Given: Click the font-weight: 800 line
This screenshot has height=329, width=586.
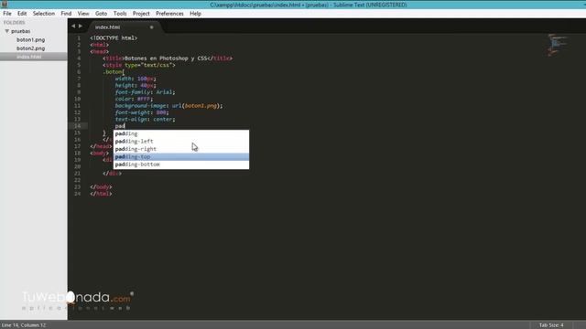Looking at the screenshot, I should click(x=142, y=112).
